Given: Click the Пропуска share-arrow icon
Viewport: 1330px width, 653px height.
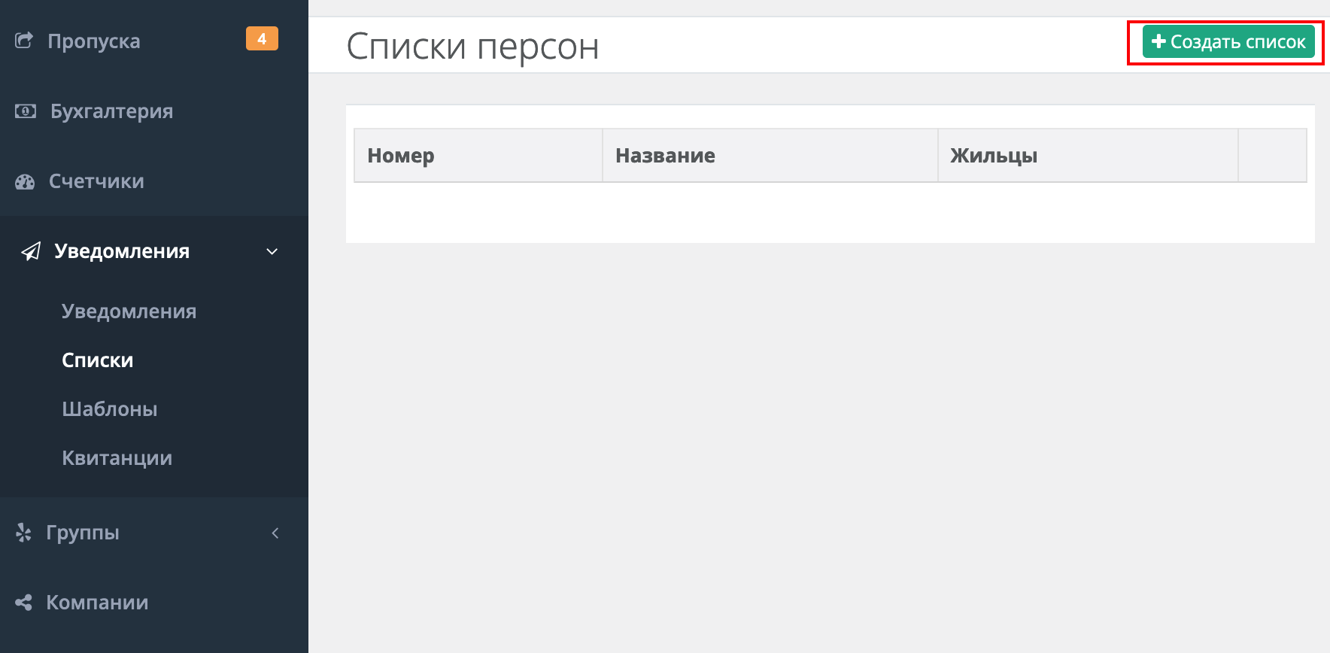Looking at the screenshot, I should tap(24, 41).
